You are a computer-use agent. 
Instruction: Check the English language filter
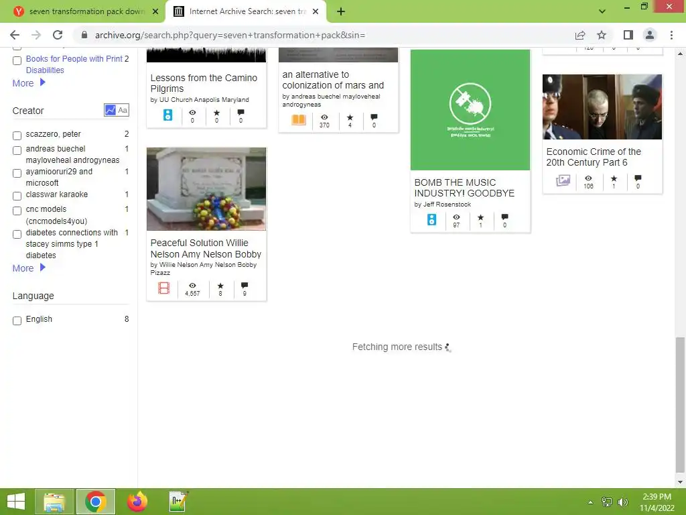coord(17,321)
